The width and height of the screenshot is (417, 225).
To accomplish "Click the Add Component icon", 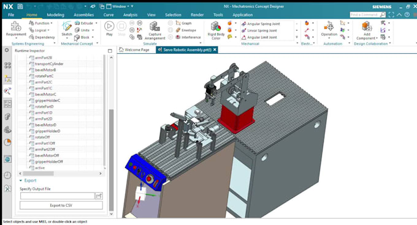I will coord(367,26).
